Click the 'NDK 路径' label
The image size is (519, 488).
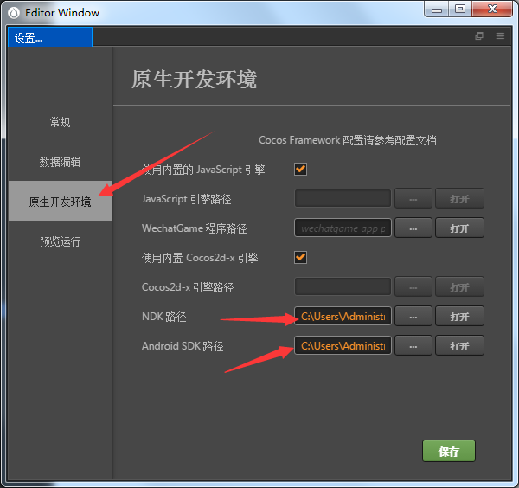(163, 317)
